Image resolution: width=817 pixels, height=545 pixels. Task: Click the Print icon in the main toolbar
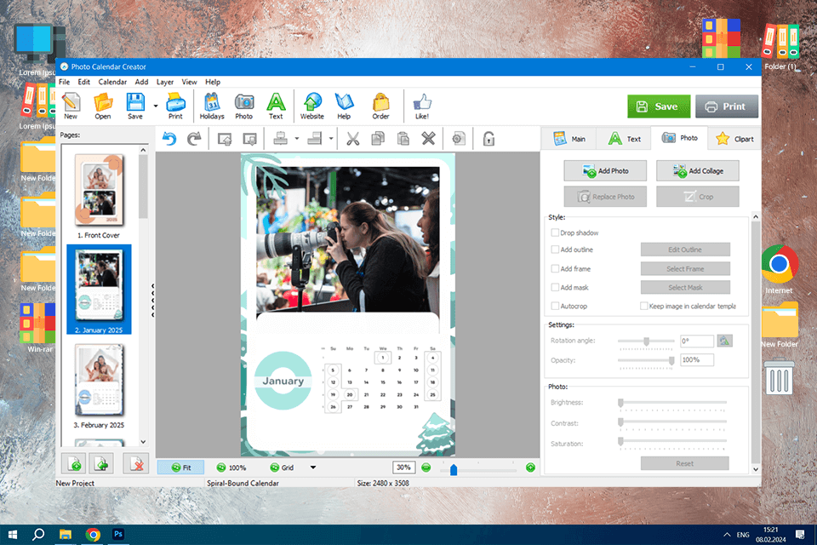pos(175,106)
